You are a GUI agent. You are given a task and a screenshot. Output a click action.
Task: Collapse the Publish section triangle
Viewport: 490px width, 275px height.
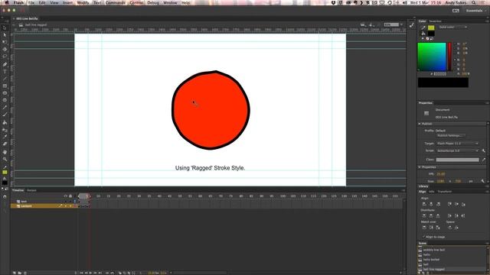(420, 124)
